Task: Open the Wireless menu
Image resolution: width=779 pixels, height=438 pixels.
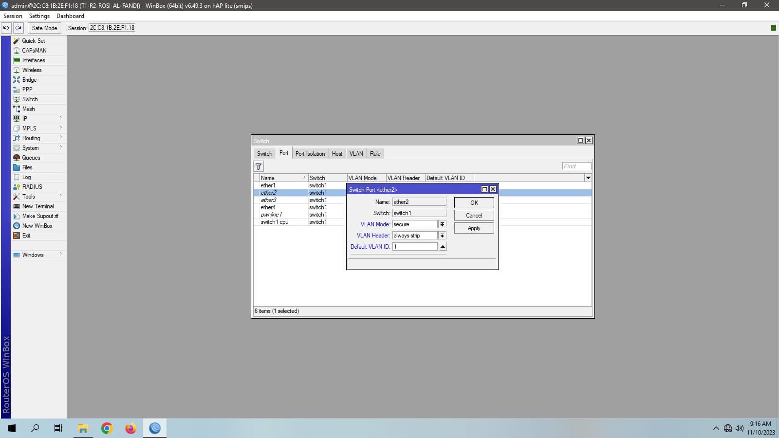Action: click(38, 70)
